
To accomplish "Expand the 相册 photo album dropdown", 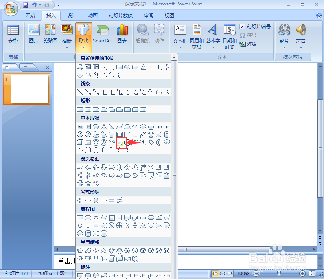I will pos(67,47).
